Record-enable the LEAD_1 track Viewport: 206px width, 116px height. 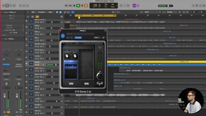coord(41,95)
